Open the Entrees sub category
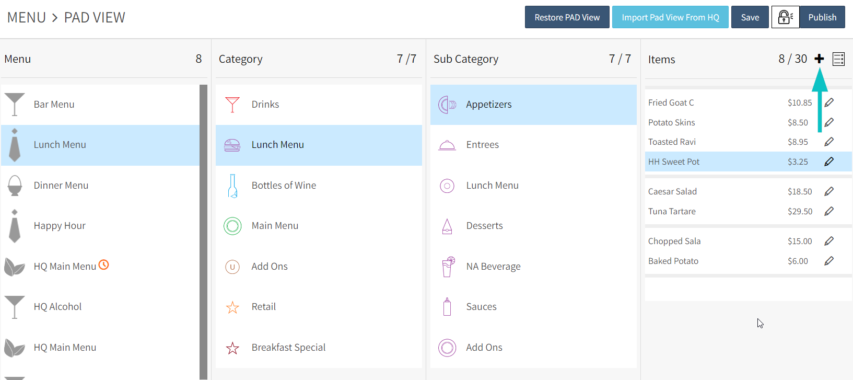The width and height of the screenshot is (853, 380). tap(483, 145)
